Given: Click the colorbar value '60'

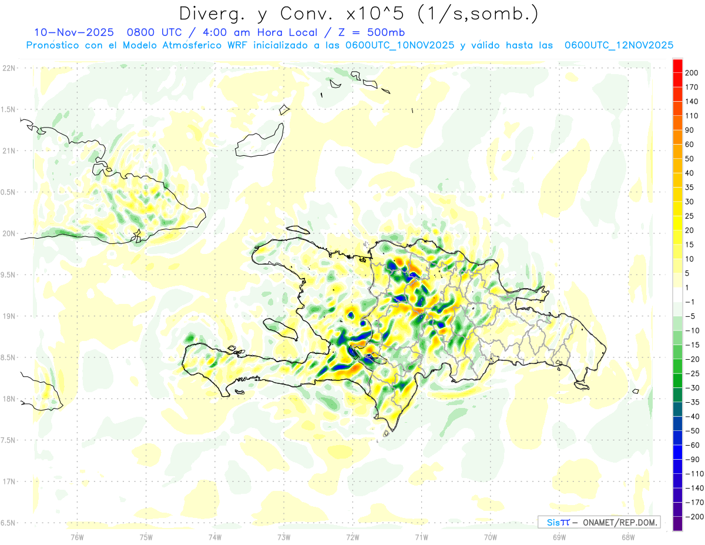Looking at the screenshot, I should [690, 145].
